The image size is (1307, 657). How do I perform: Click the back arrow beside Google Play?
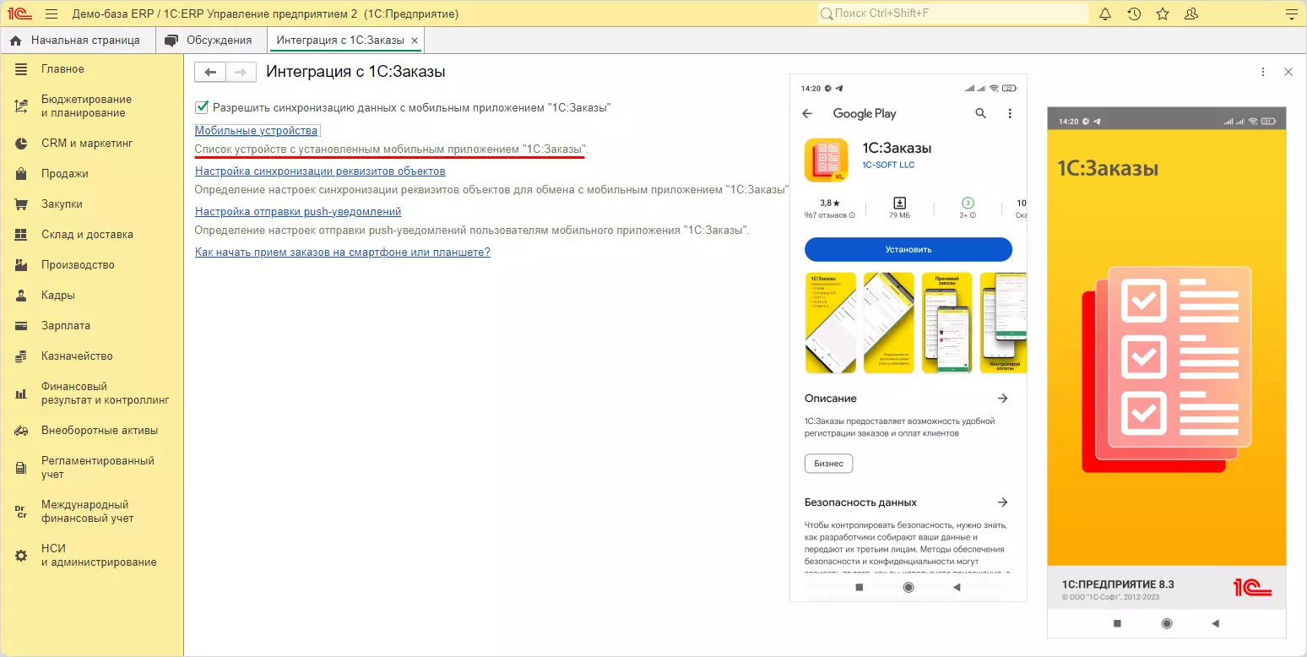tap(807, 114)
